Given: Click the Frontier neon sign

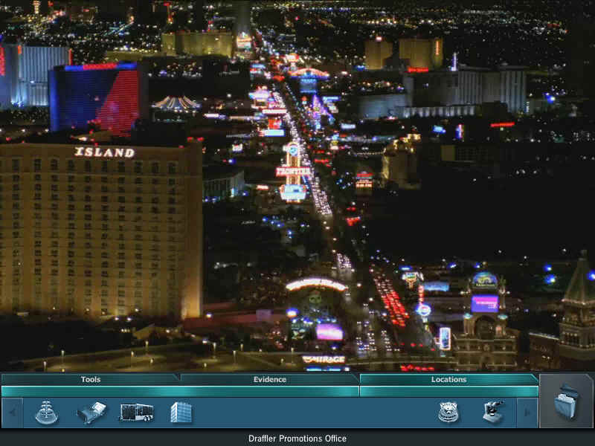Looking at the screenshot, I should (293, 171).
